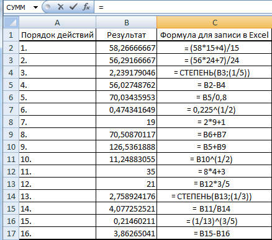272x240 pixels.
Task: Select the cell with value 70,03435953
Action: coord(126,97)
